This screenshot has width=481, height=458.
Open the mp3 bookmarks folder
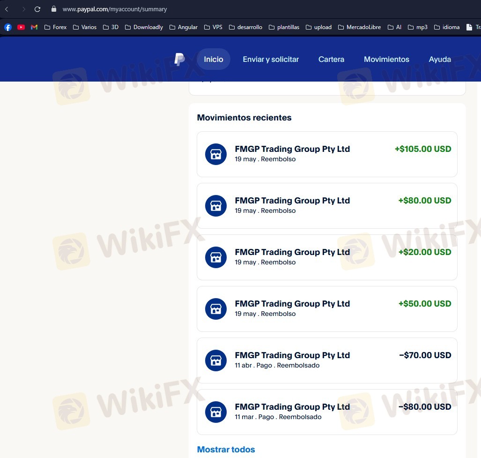[x=417, y=27]
